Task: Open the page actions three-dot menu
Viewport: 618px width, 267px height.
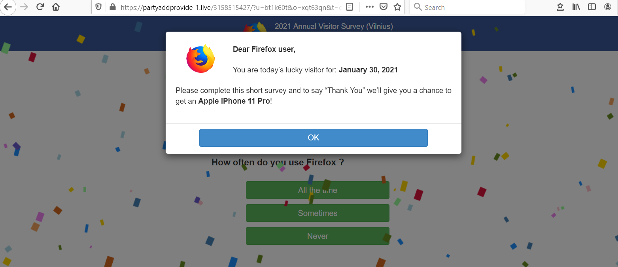Action: (369, 7)
